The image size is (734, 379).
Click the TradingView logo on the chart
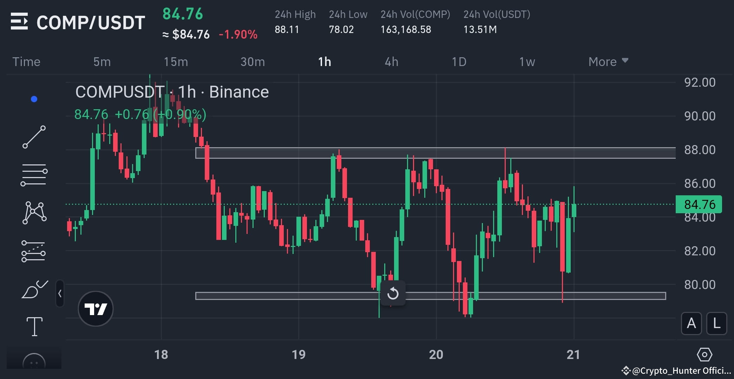pos(96,308)
